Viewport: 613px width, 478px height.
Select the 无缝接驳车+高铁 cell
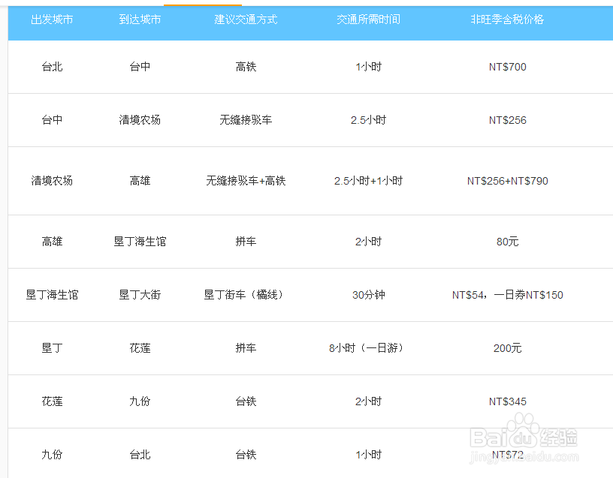click(x=246, y=181)
